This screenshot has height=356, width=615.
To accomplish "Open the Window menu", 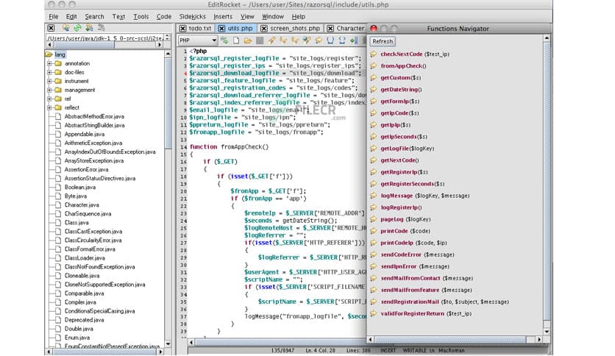I will (273, 16).
